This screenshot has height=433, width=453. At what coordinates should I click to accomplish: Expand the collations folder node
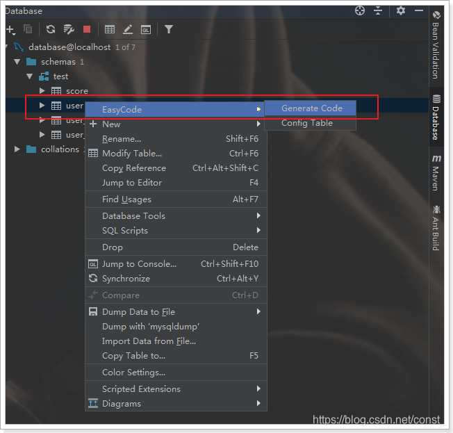click(x=17, y=149)
